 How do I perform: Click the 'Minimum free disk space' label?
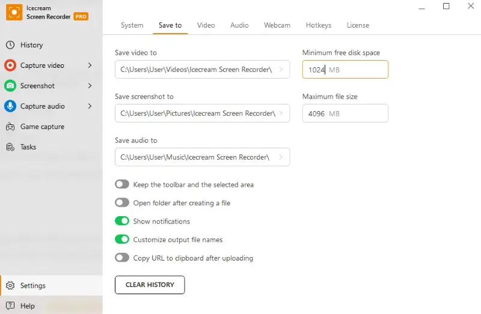pyautogui.click(x=341, y=53)
